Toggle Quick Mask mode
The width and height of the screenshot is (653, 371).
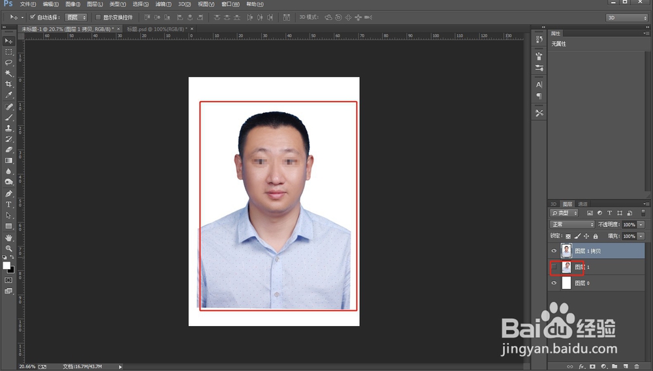[x=8, y=280]
